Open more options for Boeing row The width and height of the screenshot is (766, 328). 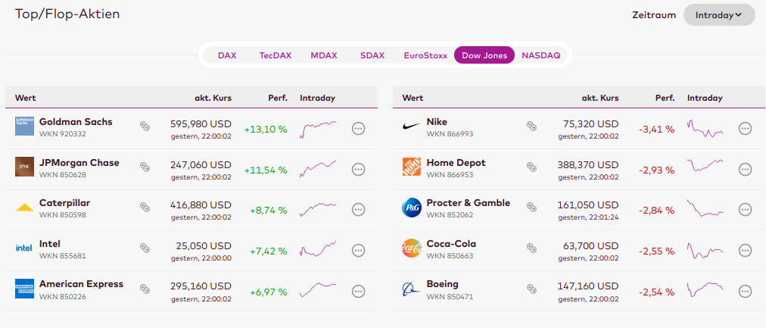[746, 292]
